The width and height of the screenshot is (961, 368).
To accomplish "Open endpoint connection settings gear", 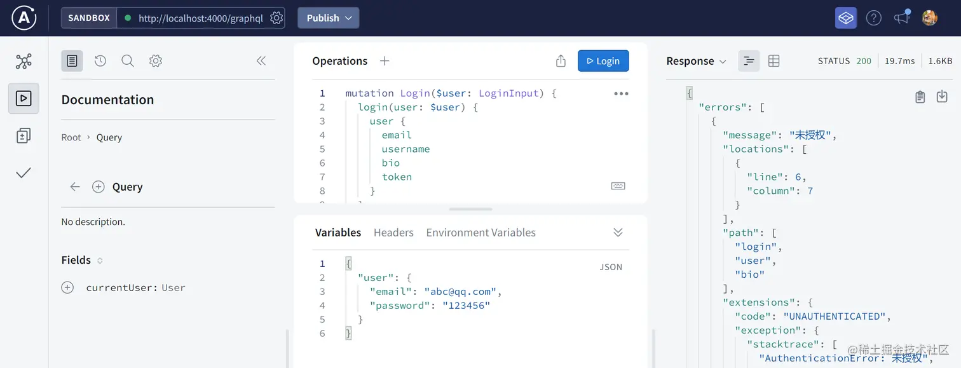I will 276,18.
